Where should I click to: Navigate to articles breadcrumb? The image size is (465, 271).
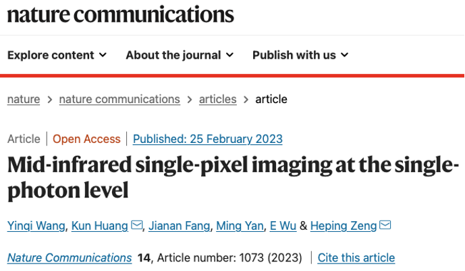pos(217,99)
